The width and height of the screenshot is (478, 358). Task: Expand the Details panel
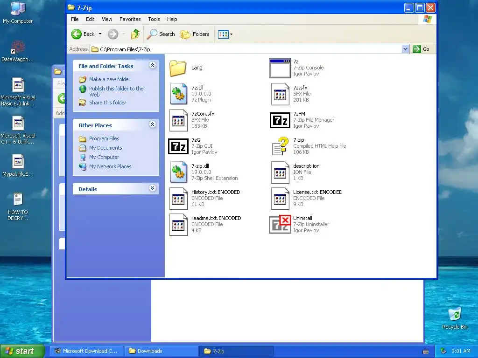(153, 188)
